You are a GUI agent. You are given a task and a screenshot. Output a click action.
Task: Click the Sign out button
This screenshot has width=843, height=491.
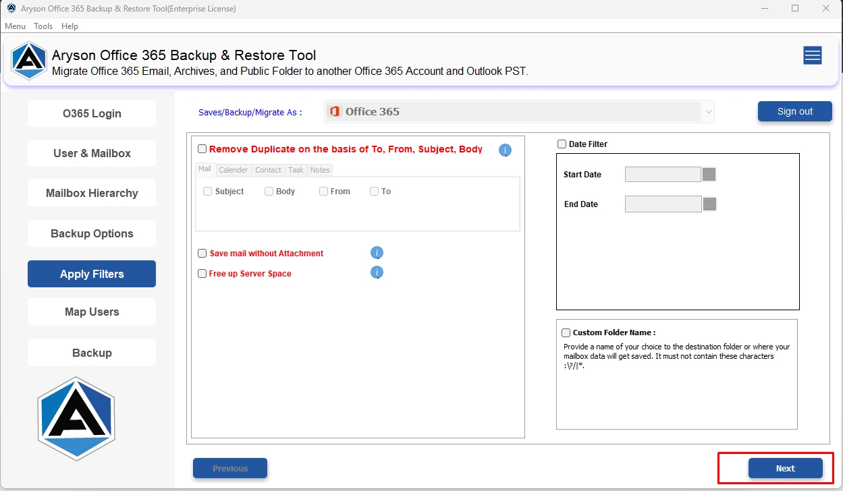pos(795,111)
